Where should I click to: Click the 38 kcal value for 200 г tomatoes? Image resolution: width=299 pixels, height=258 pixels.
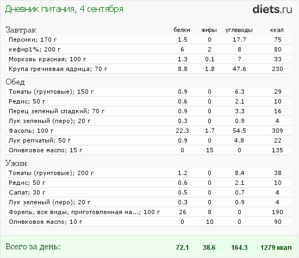(x=278, y=173)
